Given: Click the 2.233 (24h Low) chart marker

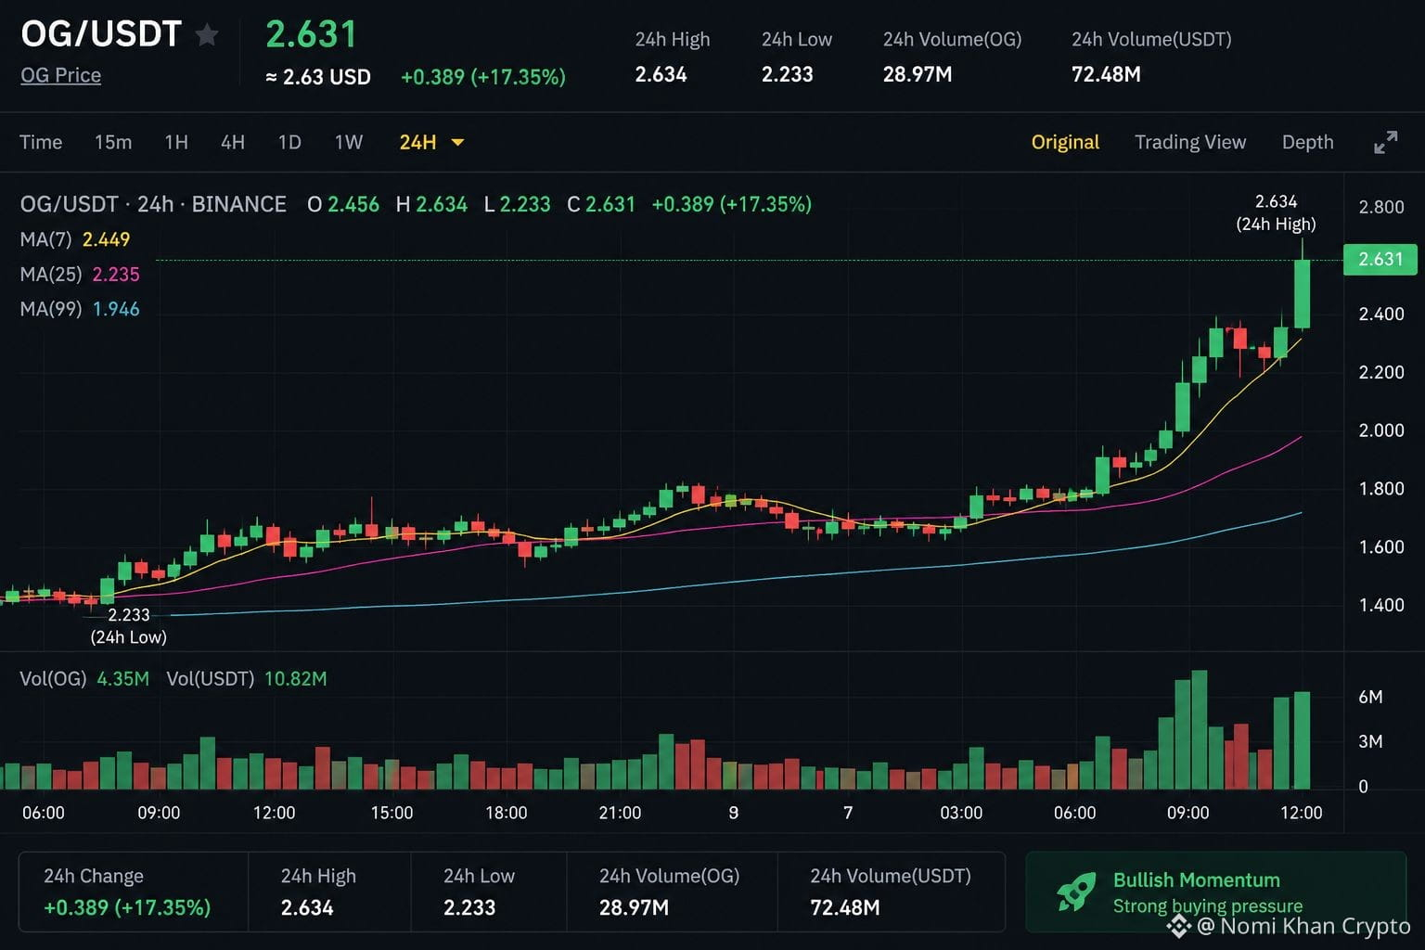Looking at the screenshot, I should click(128, 626).
